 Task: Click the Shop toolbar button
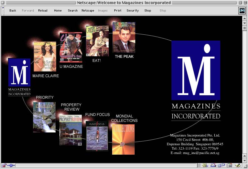pos(147,11)
